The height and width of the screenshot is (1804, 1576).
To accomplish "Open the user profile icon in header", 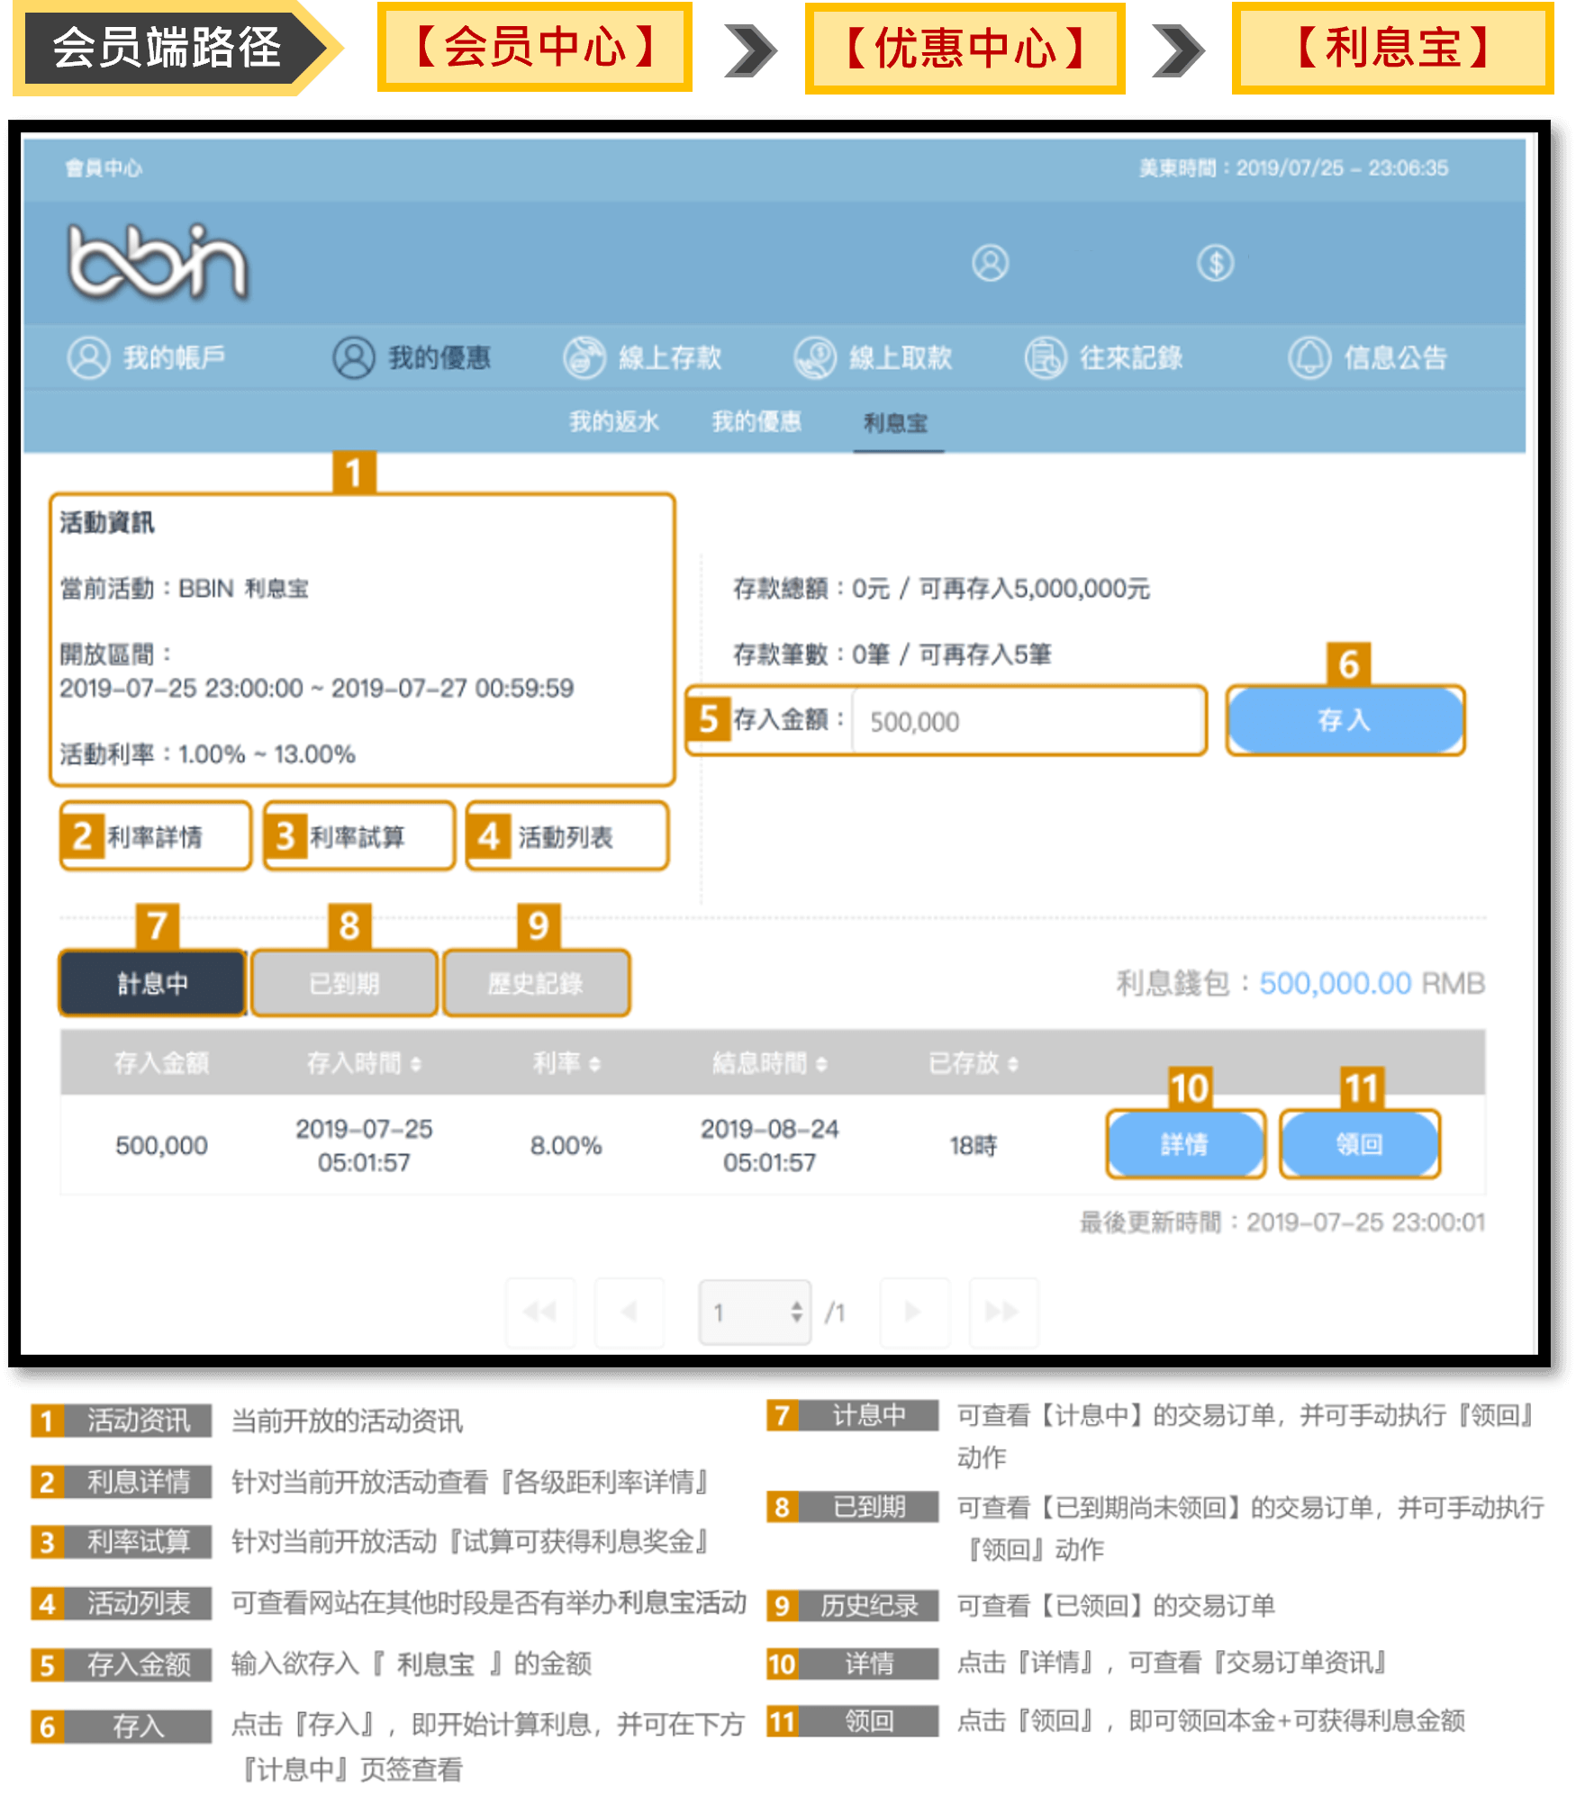I will [x=990, y=263].
